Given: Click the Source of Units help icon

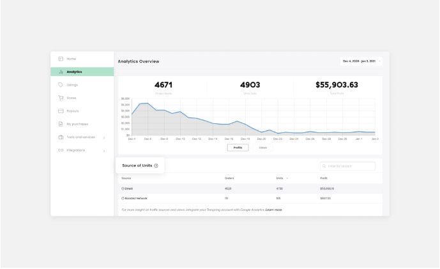Looking at the screenshot, I should pos(156,165).
